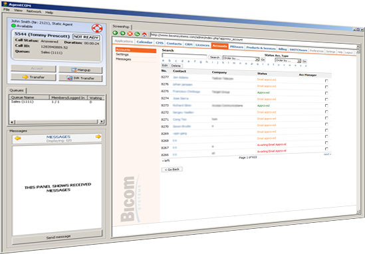Click the IVR Transfer button
Image resolution: width=365 pixels, height=254 pixels.
click(80, 78)
